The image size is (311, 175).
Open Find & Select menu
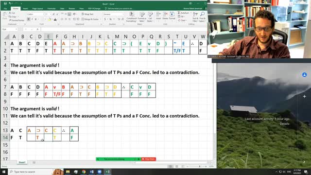(x=202, y=17)
